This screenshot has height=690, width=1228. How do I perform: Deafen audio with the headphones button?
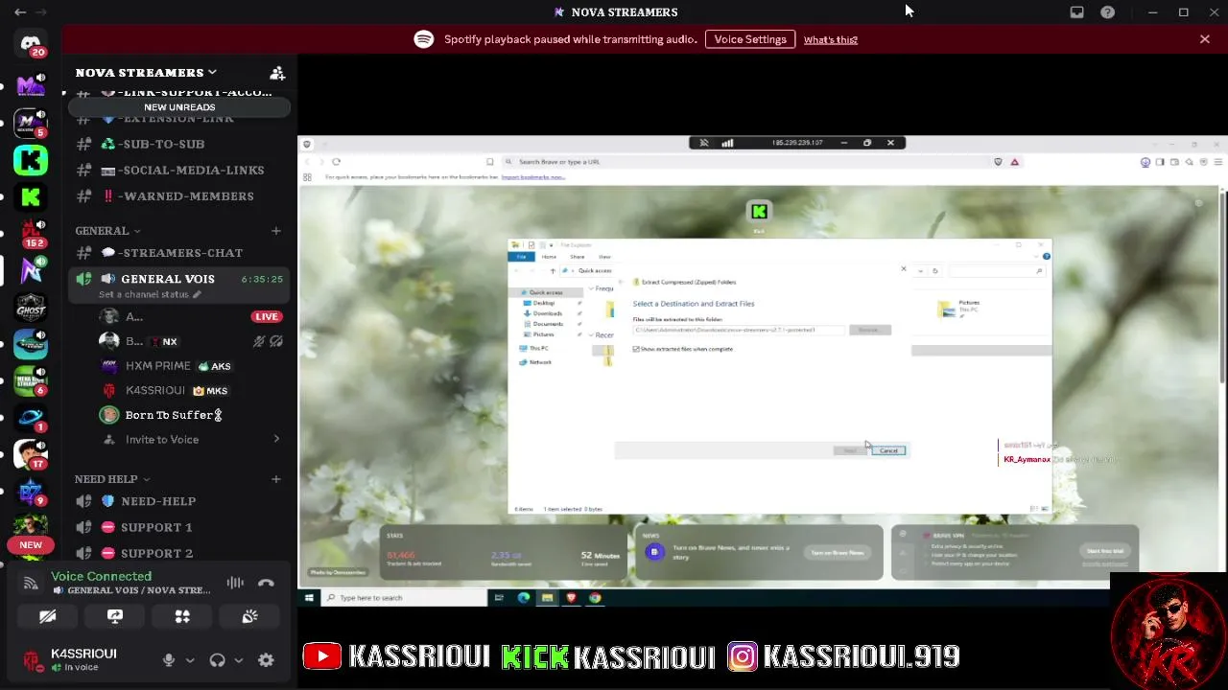[x=217, y=660]
